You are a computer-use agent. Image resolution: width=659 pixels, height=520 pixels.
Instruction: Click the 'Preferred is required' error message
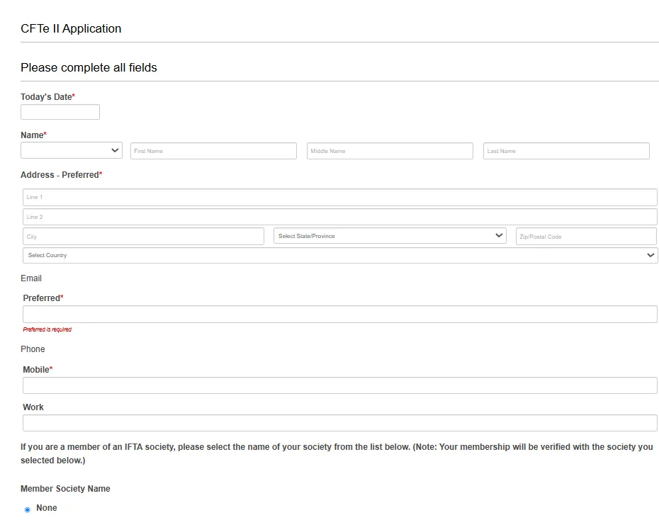pos(47,329)
